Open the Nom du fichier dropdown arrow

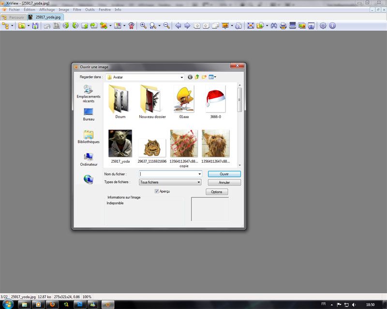pos(199,174)
